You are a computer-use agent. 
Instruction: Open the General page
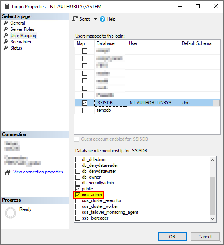(18, 23)
